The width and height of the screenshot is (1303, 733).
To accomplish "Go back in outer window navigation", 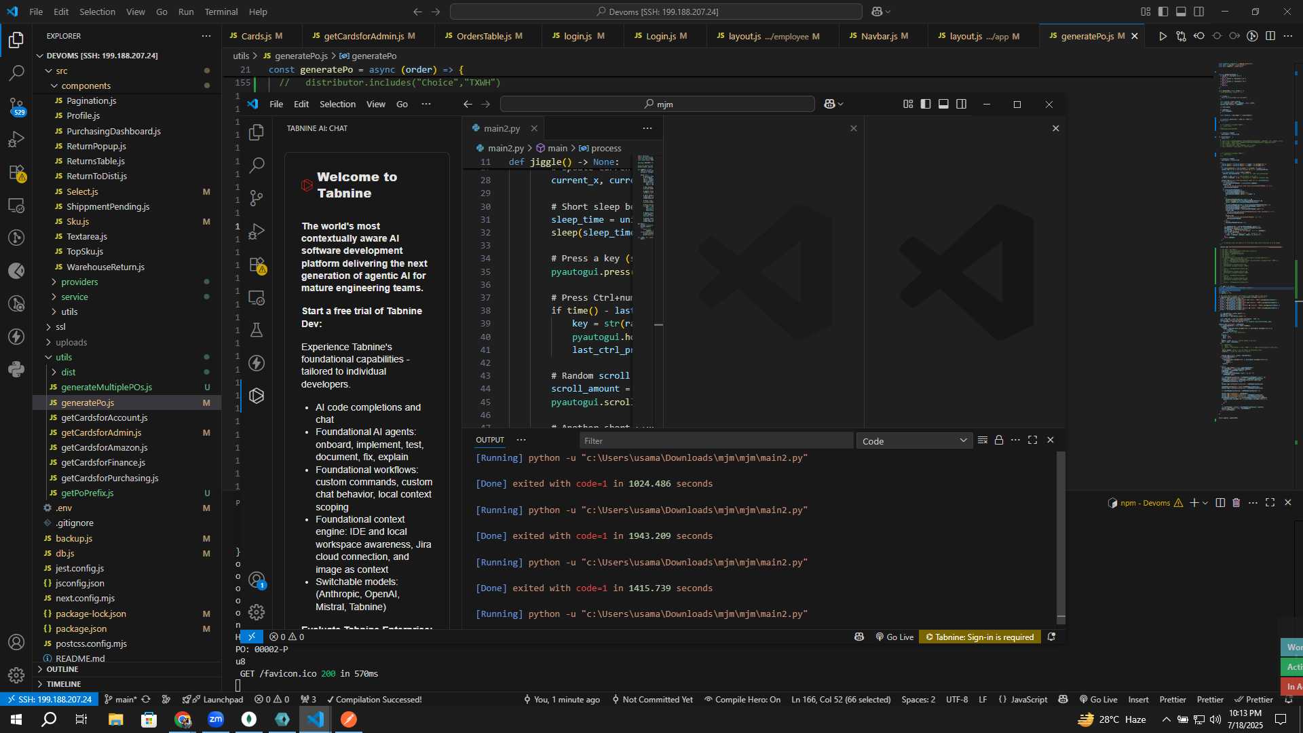I will pos(417,12).
